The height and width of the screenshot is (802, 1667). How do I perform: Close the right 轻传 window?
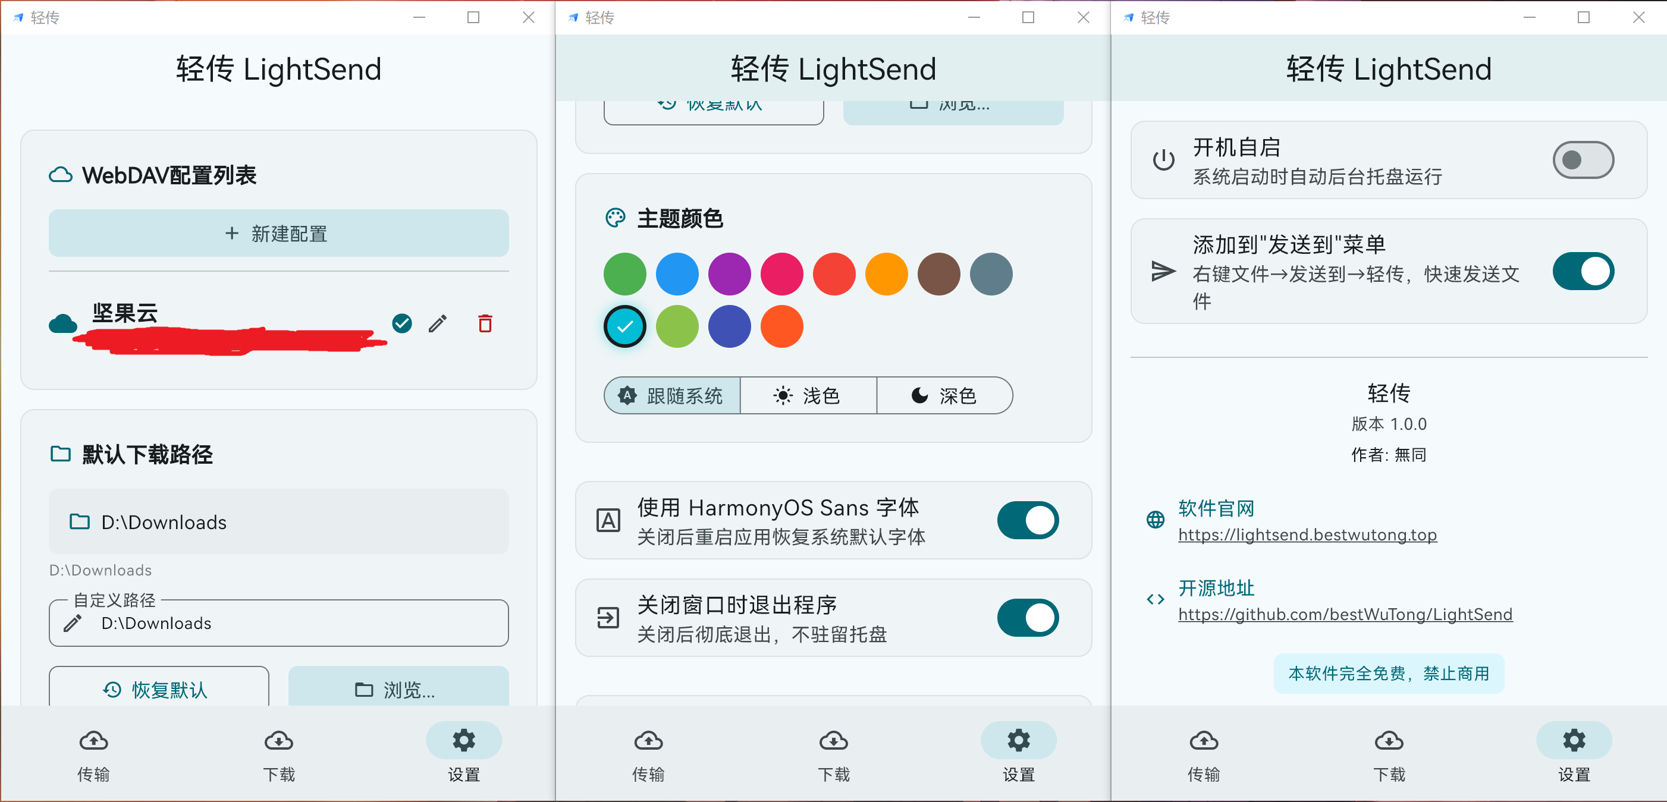click(x=1638, y=17)
